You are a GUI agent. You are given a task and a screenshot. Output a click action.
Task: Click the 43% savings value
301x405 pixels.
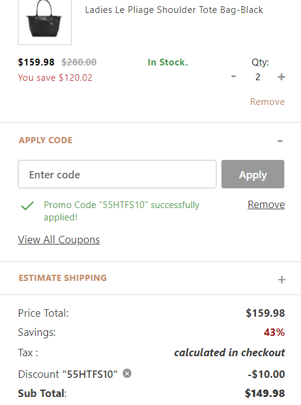[274, 332]
